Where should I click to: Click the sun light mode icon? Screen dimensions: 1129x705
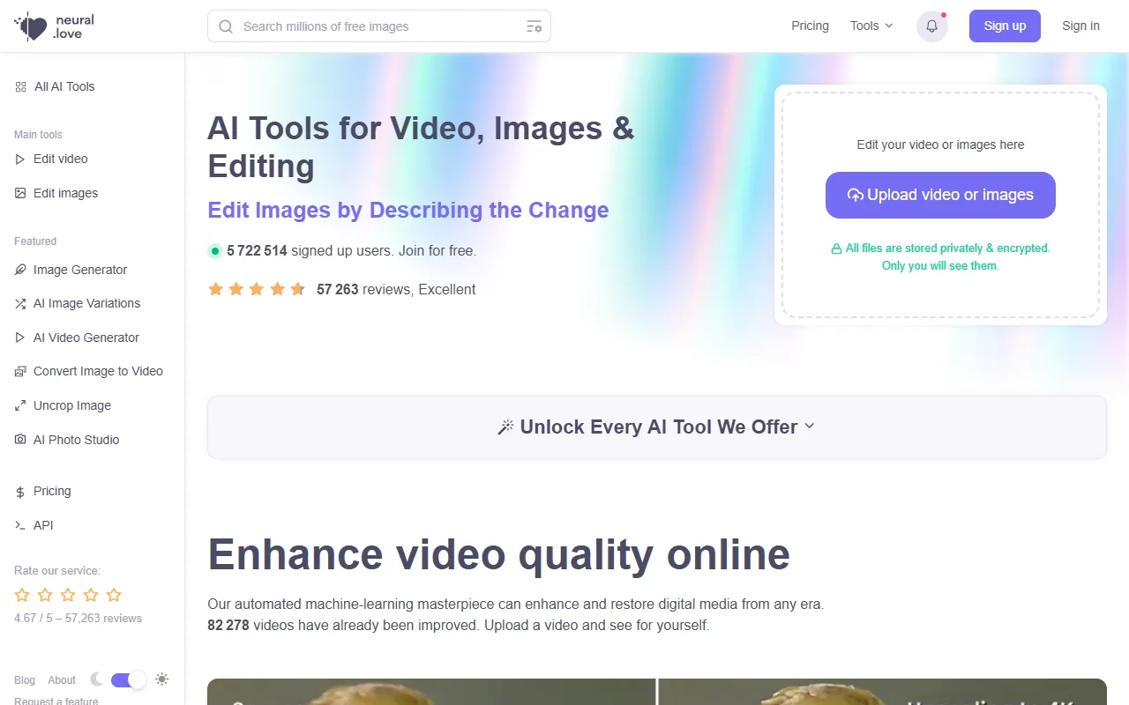coord(161,679)
